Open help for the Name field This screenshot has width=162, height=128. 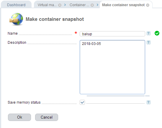pos(148,33)
